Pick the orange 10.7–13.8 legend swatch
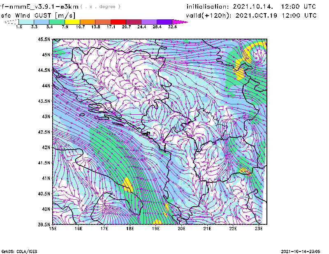This screenshot has height=254, width=329. coord(88,22)
